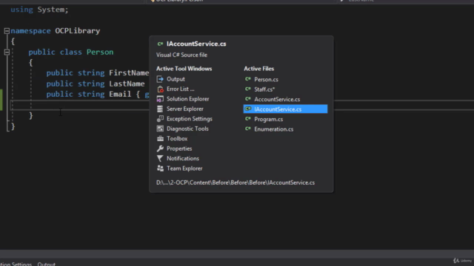Click the C# icon beside Program.cs
Screen dimensions: 474x266
point(248,119)
